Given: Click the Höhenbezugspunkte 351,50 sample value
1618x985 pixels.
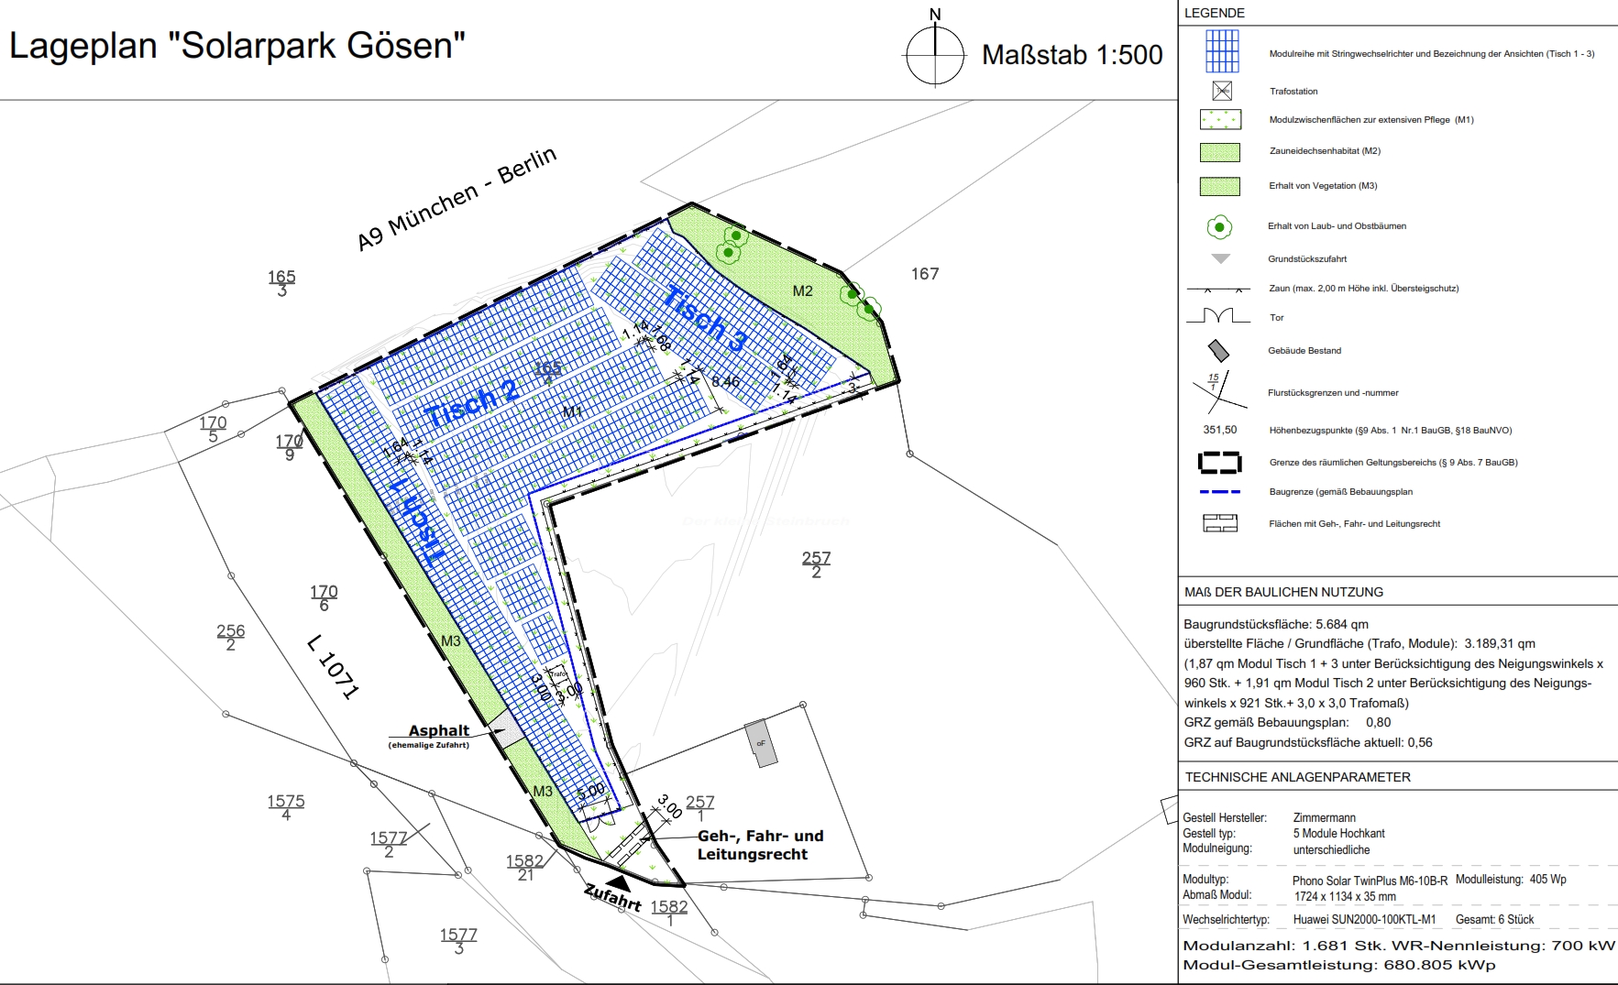Looking at the screenshot, I should pyautogui.click(x=1219, y=430).
